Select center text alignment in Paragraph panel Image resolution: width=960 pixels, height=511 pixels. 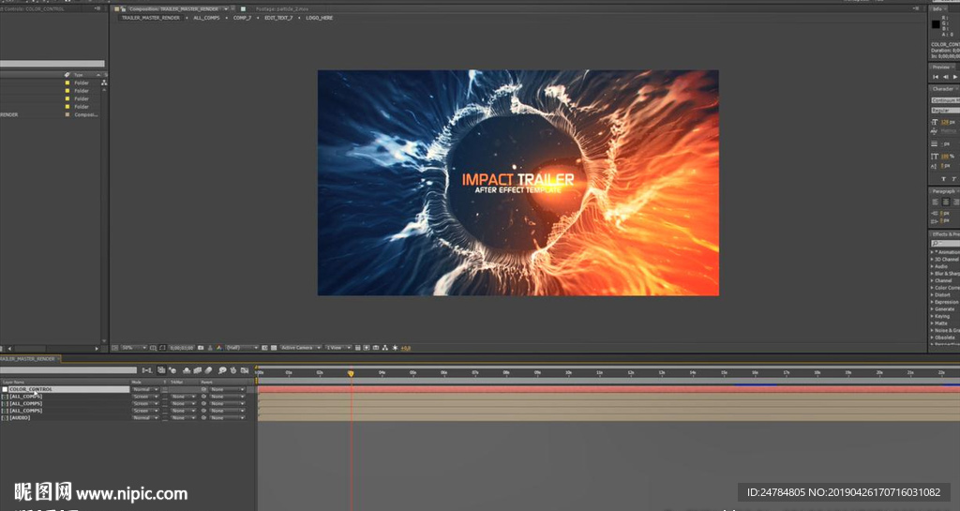946,202
